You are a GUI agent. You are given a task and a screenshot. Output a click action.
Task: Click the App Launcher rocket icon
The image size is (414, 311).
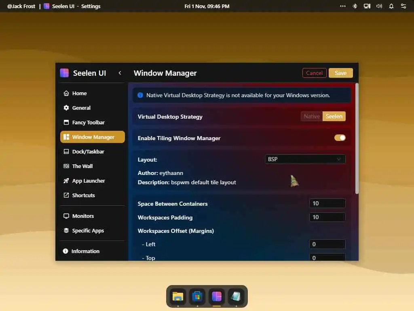(66, 181)
